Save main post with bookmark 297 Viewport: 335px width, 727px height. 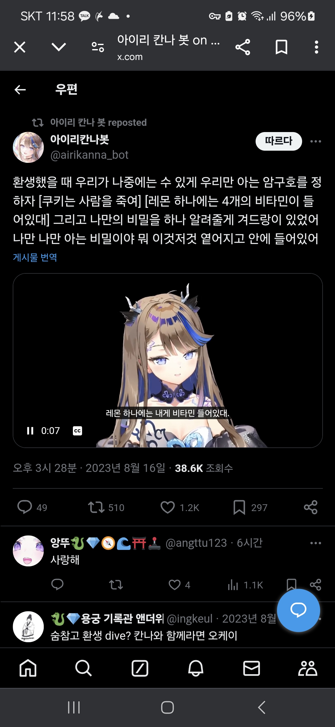[x=239, y=507]
